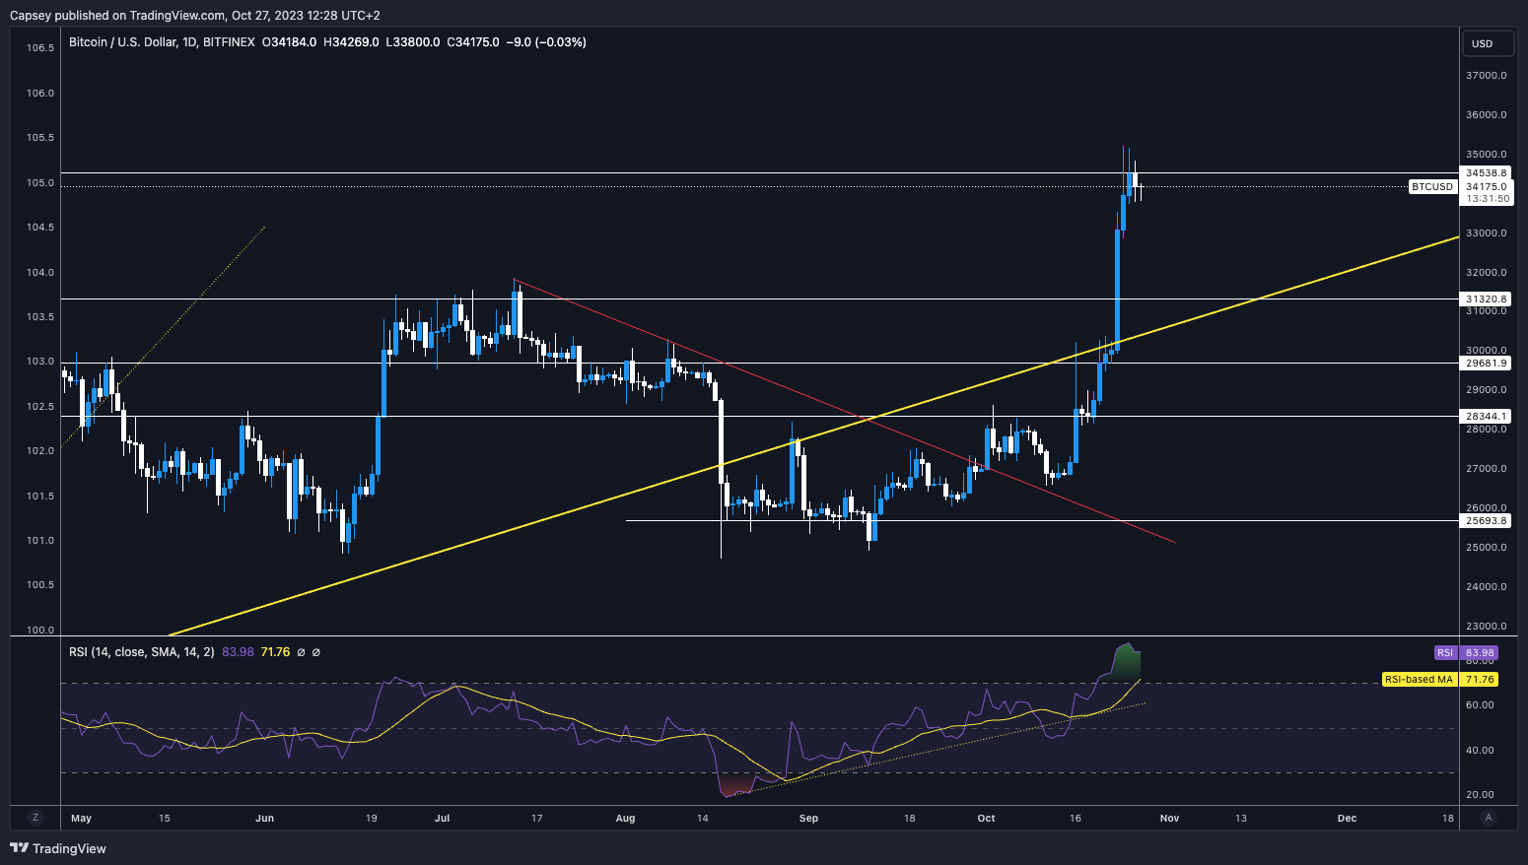1528x865 pixels.
Task: Click the first Ø icon in the RSI legend
Action: click(x=300, y=651)
